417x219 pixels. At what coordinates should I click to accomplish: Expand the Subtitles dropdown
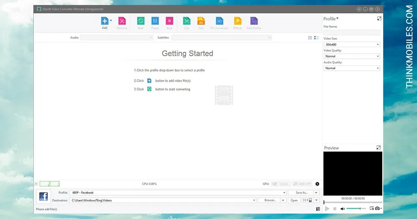221,38
